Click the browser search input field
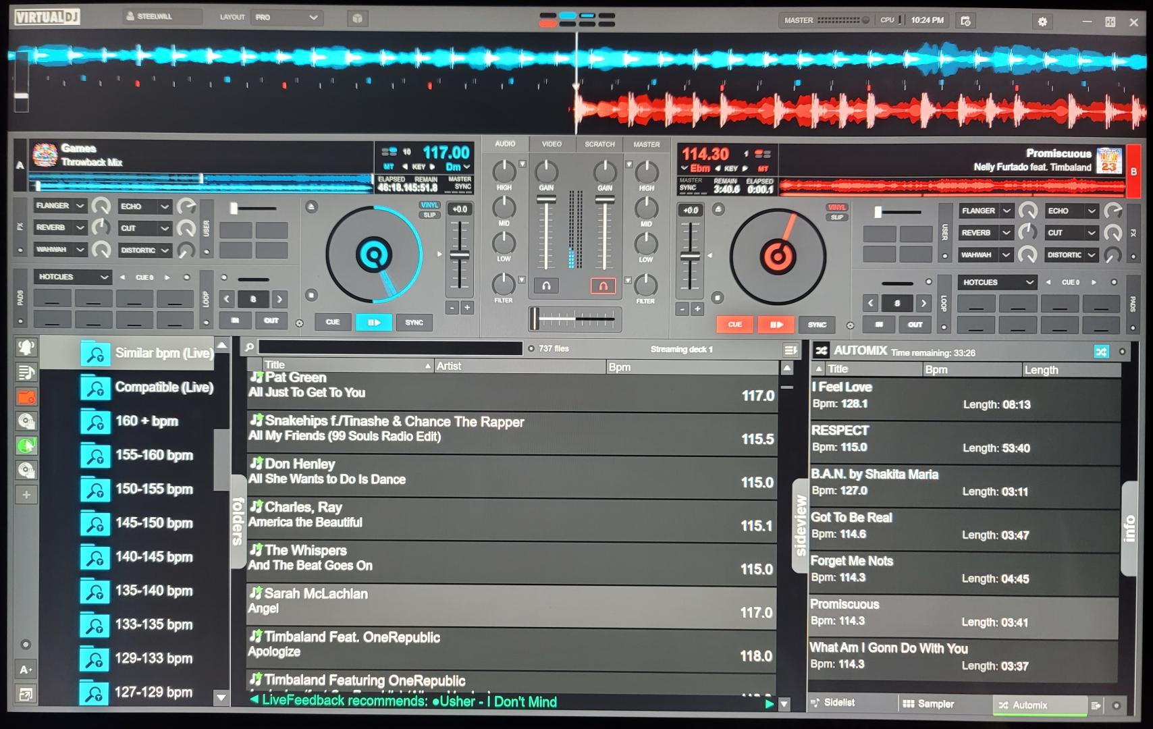 (x=390, y=348)
